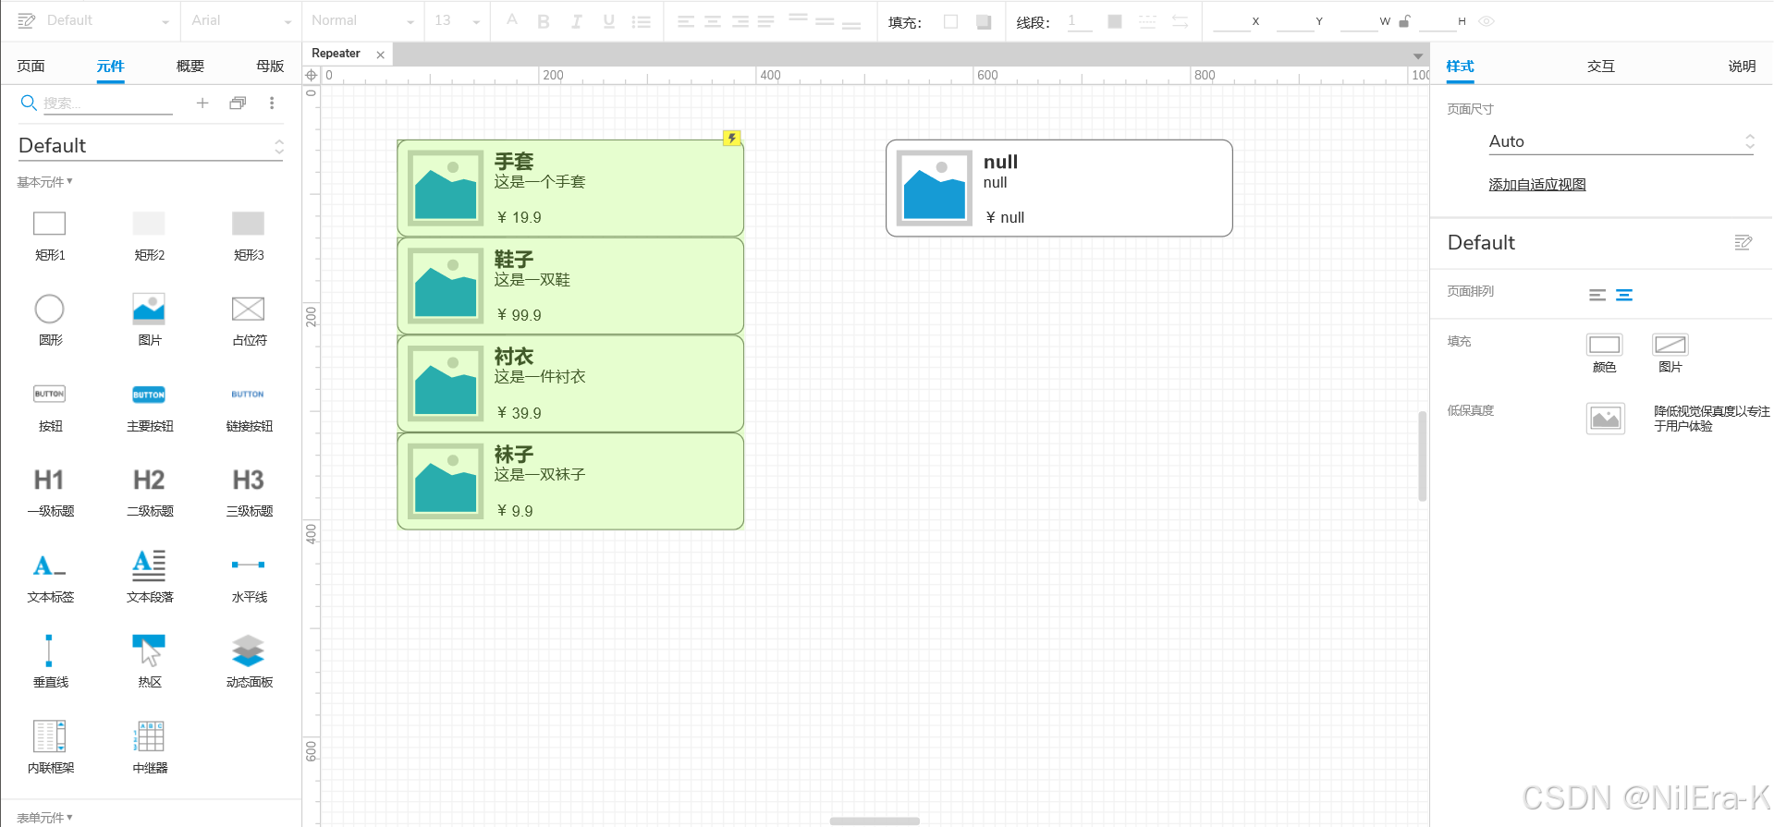Switch to the 页面 tab
Screen dimensions: 1774x827
pos(31,66)
